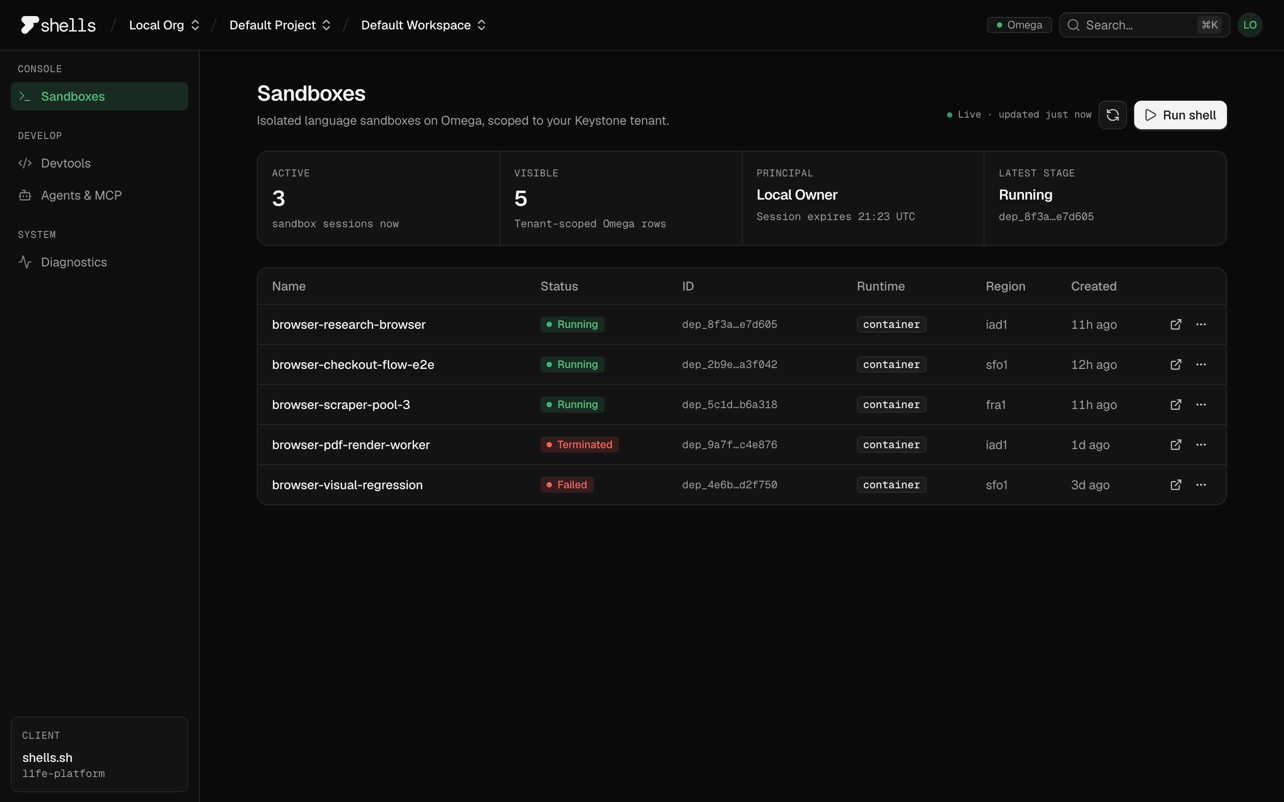Click container tag of browser-scraper-pool-3
Viewport: 1284px width, 802px height.
pos(891,405)
